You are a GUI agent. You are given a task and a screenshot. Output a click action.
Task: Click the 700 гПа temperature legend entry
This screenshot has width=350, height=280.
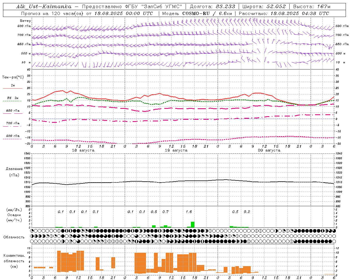pyautogui.click(x=13, y=123)
